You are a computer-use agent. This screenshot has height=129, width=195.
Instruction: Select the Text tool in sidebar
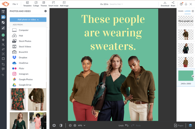pos(3,11)
